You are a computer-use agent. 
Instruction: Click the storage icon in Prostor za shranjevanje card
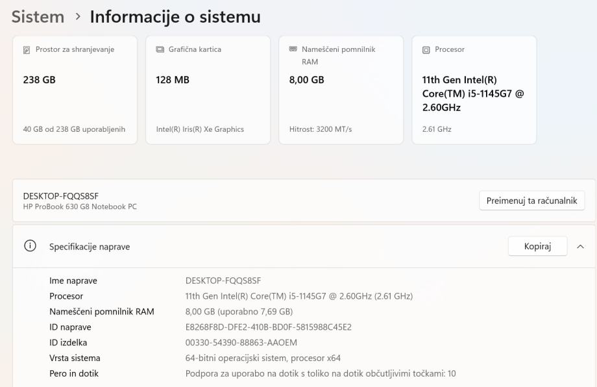point(27,50)
